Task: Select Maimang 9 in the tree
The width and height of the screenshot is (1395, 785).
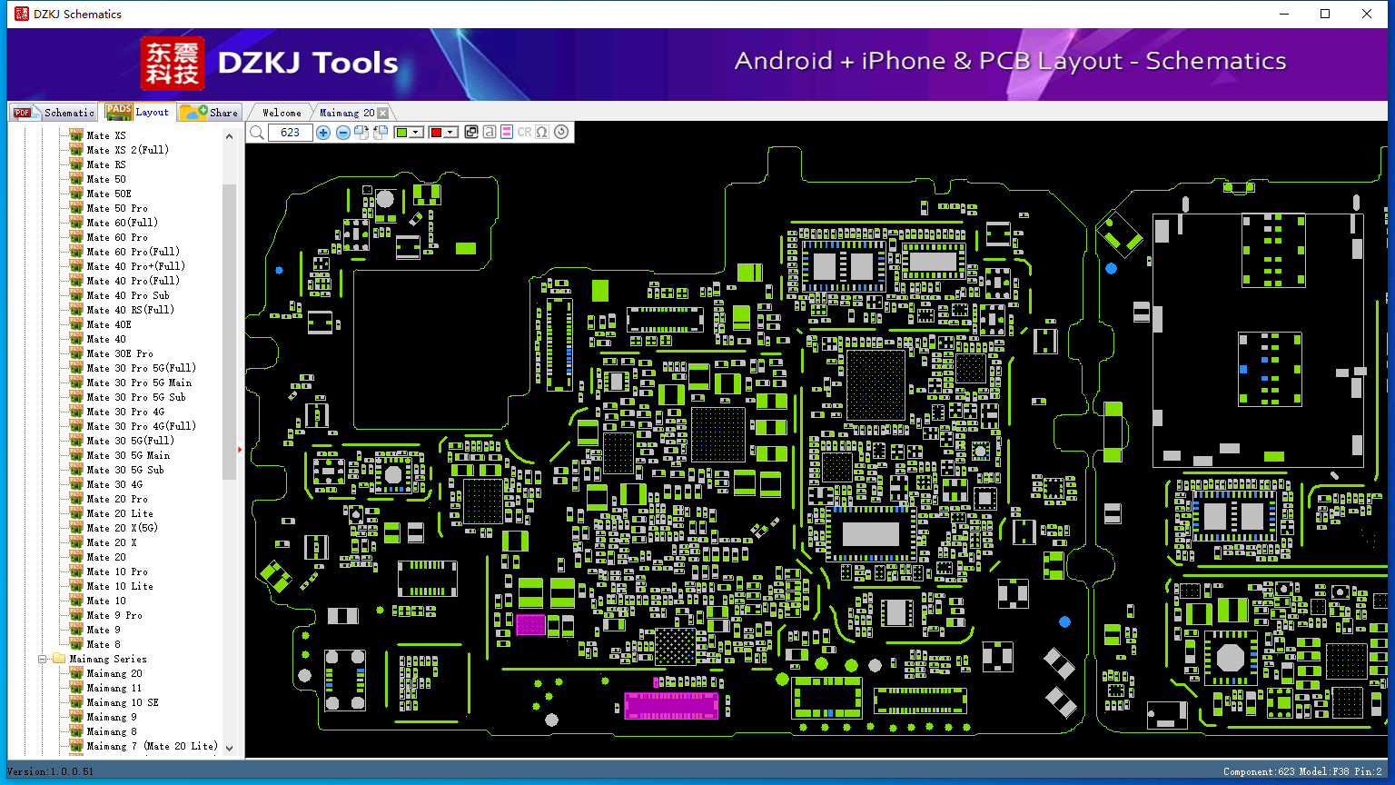Action: [112, 717]
